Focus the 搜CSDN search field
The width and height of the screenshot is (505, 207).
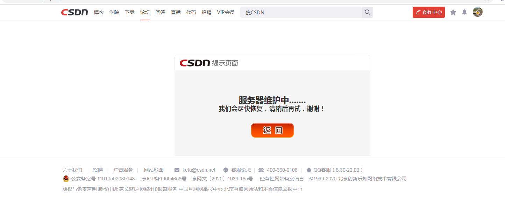pos(301,12)
